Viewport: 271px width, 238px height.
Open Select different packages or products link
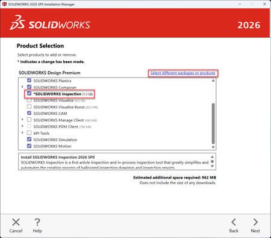[x=182, y=73]
